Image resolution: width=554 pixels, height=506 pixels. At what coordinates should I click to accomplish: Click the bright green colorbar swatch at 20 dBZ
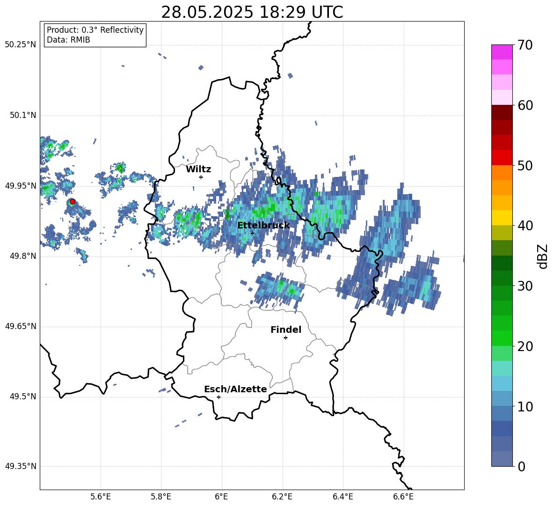[502, 338]
